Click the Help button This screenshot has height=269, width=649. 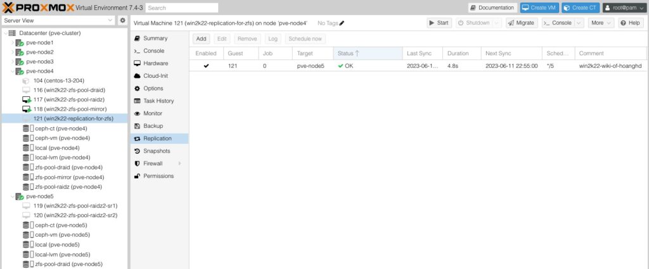[631, 23]
